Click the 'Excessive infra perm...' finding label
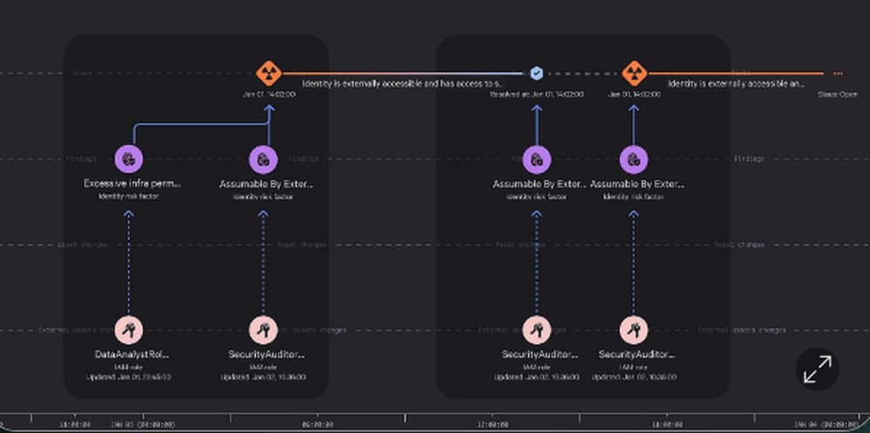 point(132,183)
